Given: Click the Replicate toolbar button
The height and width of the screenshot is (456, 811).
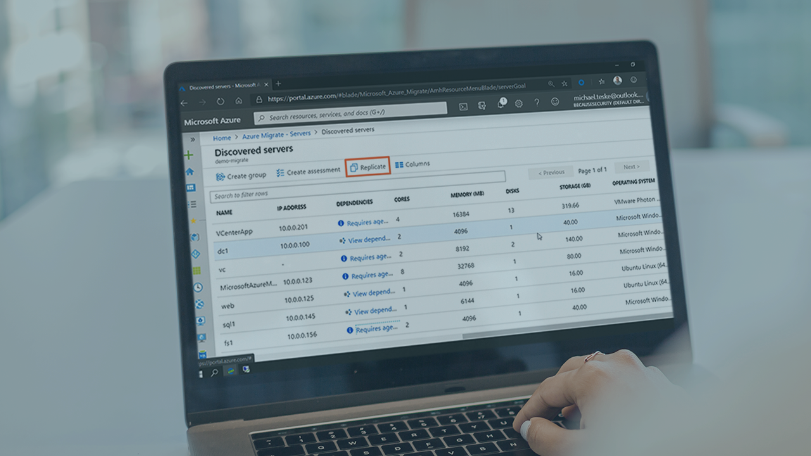Looking at the screenshot, I should [x=367, y=167].
